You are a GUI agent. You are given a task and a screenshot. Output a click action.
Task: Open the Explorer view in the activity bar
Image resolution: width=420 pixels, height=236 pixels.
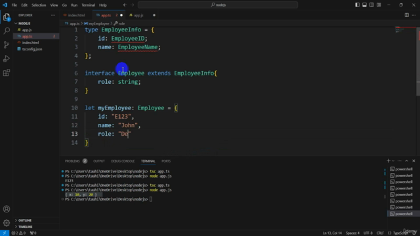tap(7, 17)
